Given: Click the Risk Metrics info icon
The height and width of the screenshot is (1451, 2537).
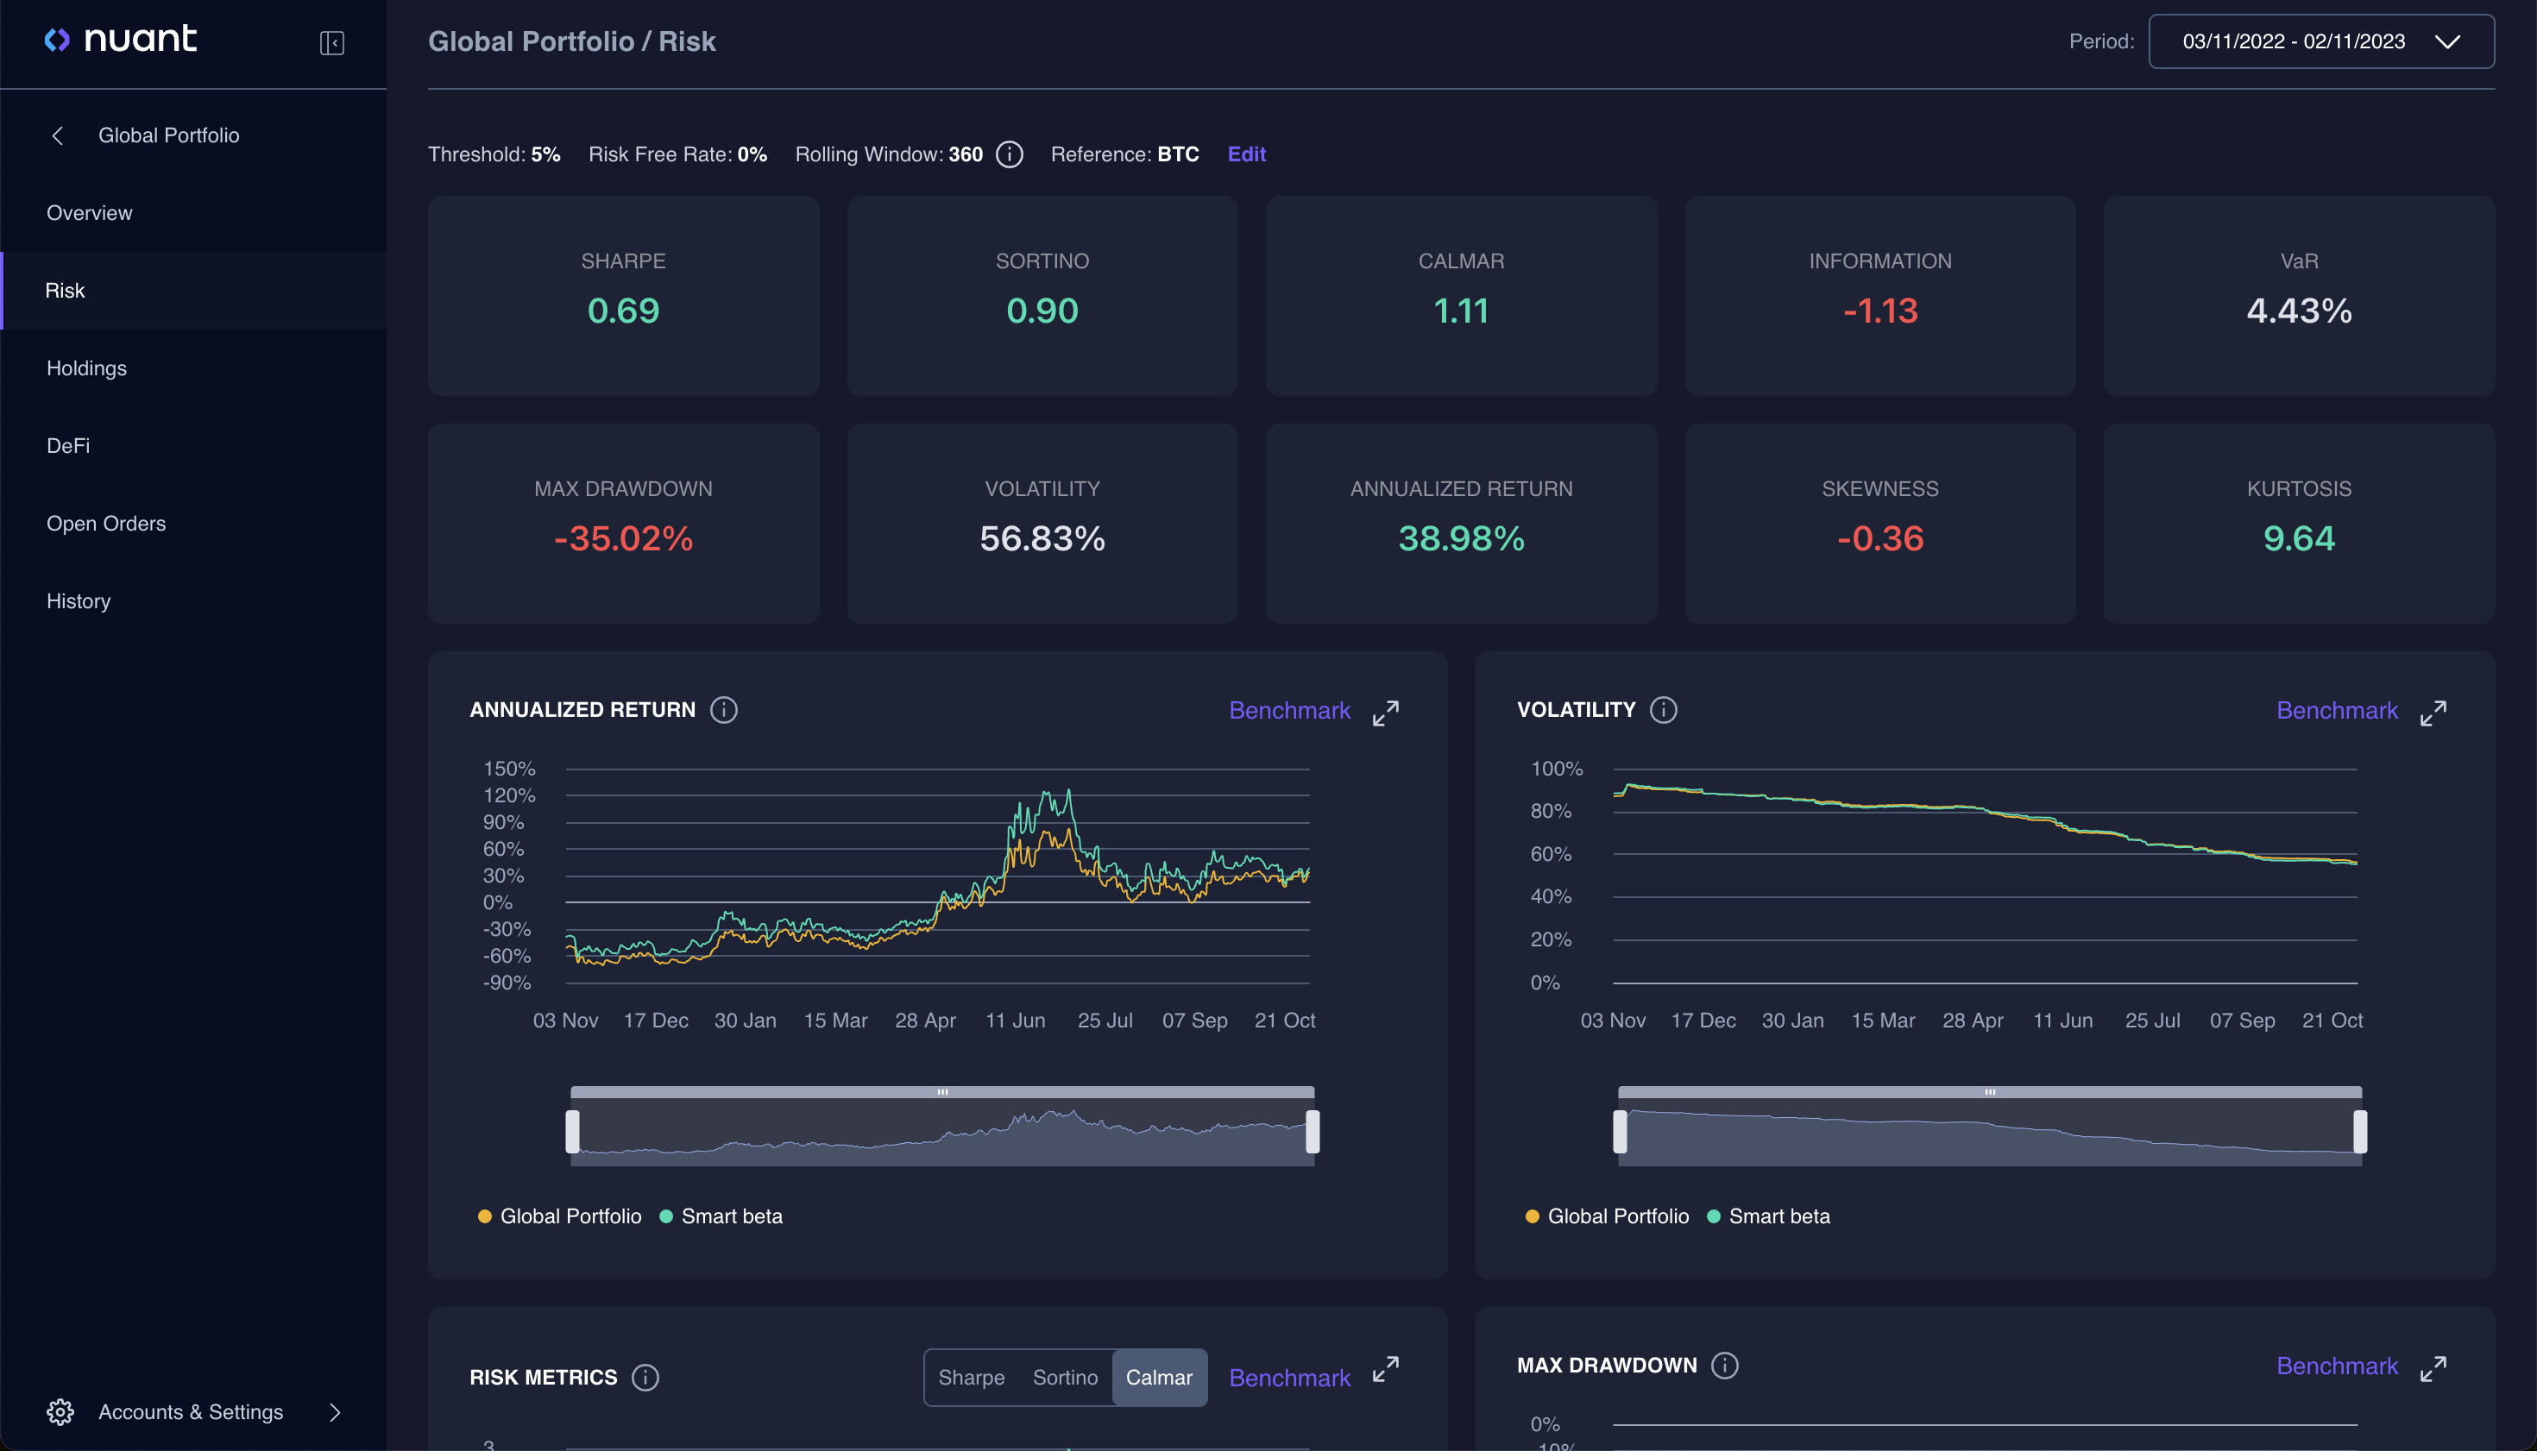Looking at the screenshot, I should (645, 1378).
